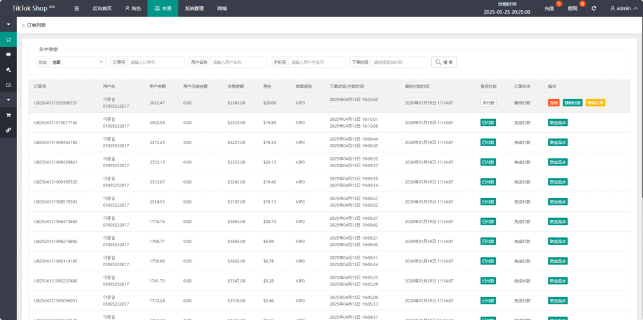Viewport: 643px width, 320px height.
Task: Open 资金流水 for order UB2504131908578503
Action: (x=558, y=202)
